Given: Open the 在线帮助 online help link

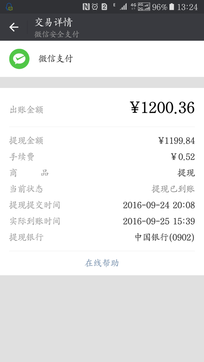Looking at the screenshot, I should coord(102,263).
